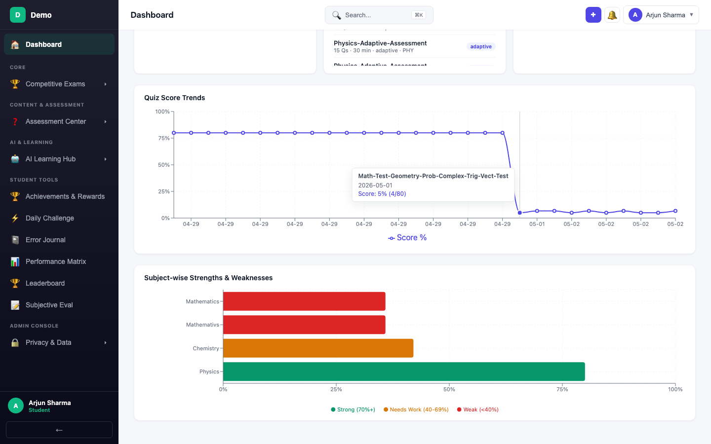Image resolution: width=711 pixels, height=444 pixels.
Task: Click the Student role label in sidebar footer
Action: [x=39, y=410]
